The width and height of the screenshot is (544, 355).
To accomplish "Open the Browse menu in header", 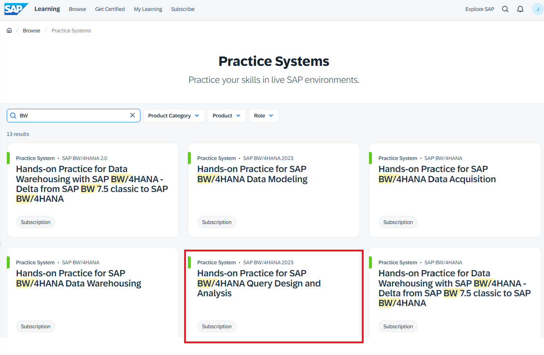I will point(78,9).
